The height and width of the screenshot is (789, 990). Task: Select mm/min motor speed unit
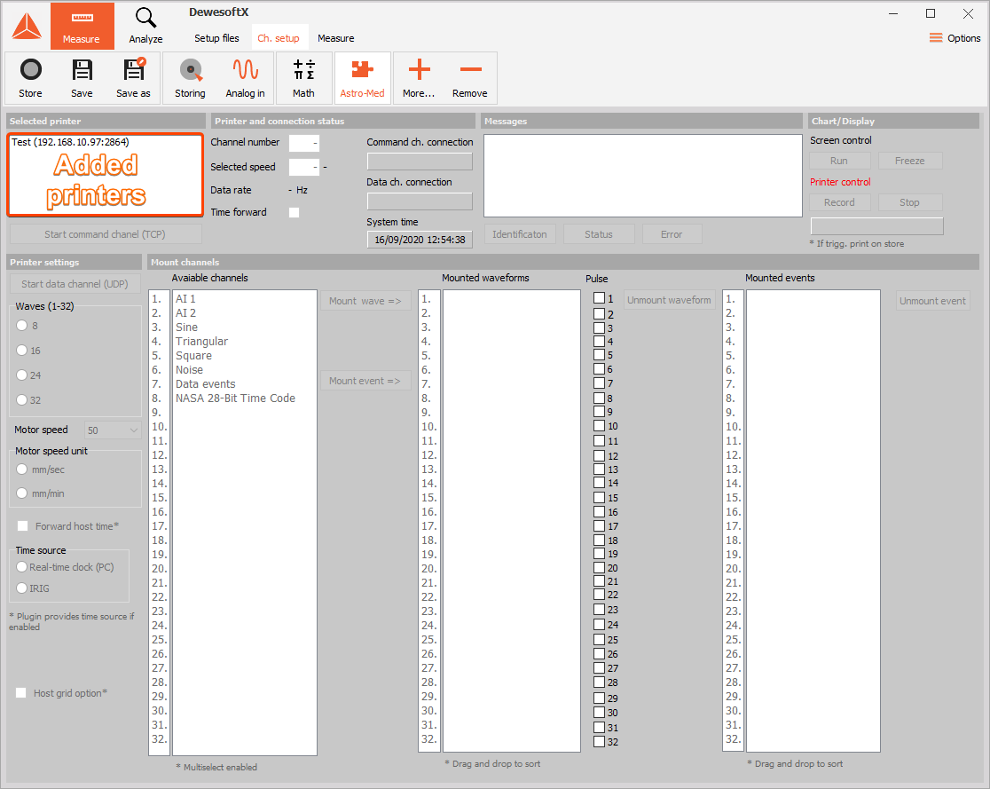[22, 493]
